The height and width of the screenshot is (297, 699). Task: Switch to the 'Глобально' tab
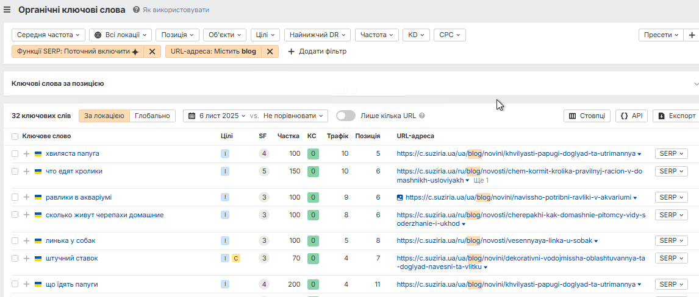pyautogui.click(x=152, y=116)
